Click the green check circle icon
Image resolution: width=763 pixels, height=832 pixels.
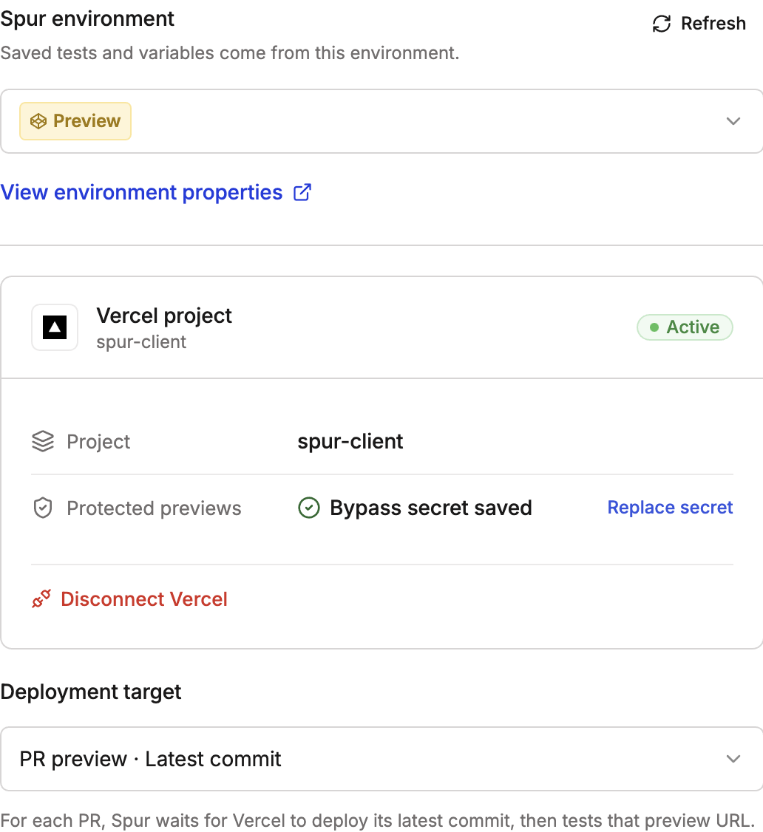(x=309, y=508)
